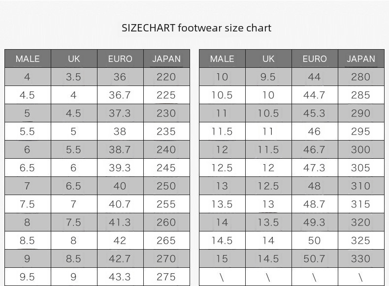Choose the JAPAN 315 cell
The width and height of the screenshot is (389, 286).
[360, 204]
